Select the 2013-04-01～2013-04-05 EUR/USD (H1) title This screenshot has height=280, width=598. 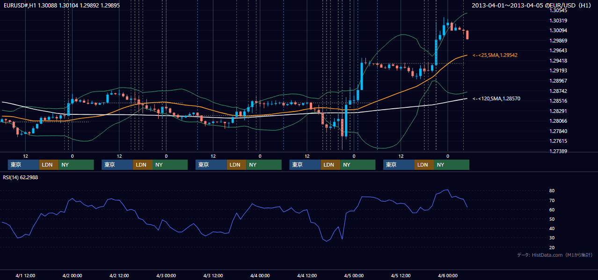(531, 5)
